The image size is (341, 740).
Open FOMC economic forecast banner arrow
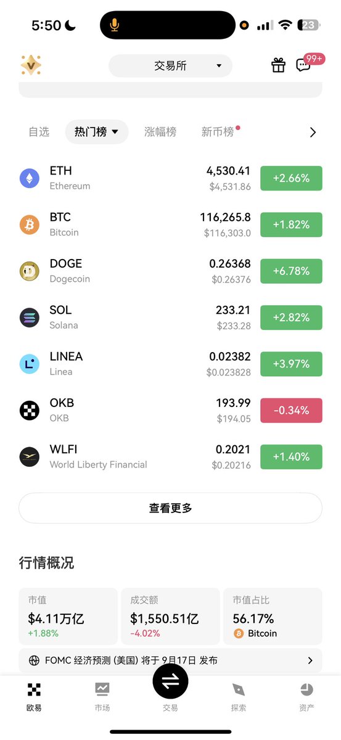[310, 660]
